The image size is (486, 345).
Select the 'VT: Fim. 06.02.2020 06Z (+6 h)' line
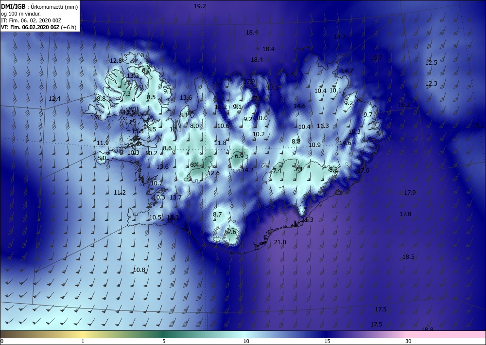39,27
